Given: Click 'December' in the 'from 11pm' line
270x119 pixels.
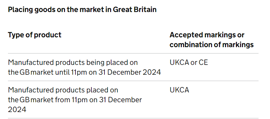Looking at the screenshot, I should (125, 100).
